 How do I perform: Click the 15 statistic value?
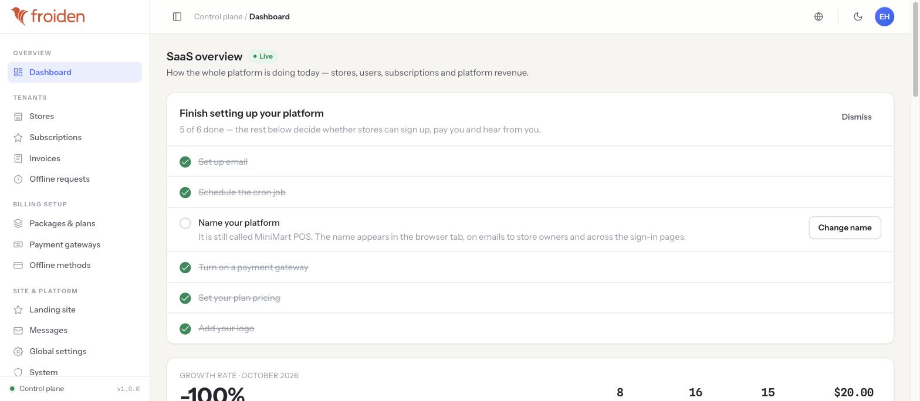click(x=767, y=392)
